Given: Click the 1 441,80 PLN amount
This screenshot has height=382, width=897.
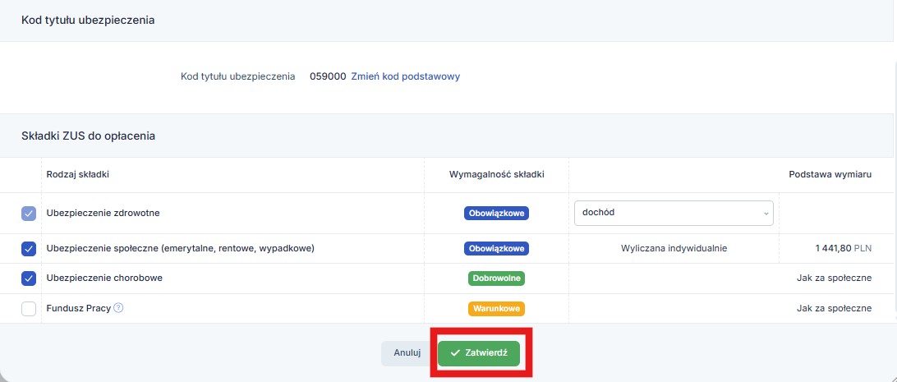Looking at the screenshot, I should coord(843,248).
